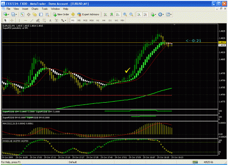Open the Data Window crosshair icon

[x=28, y=14]
